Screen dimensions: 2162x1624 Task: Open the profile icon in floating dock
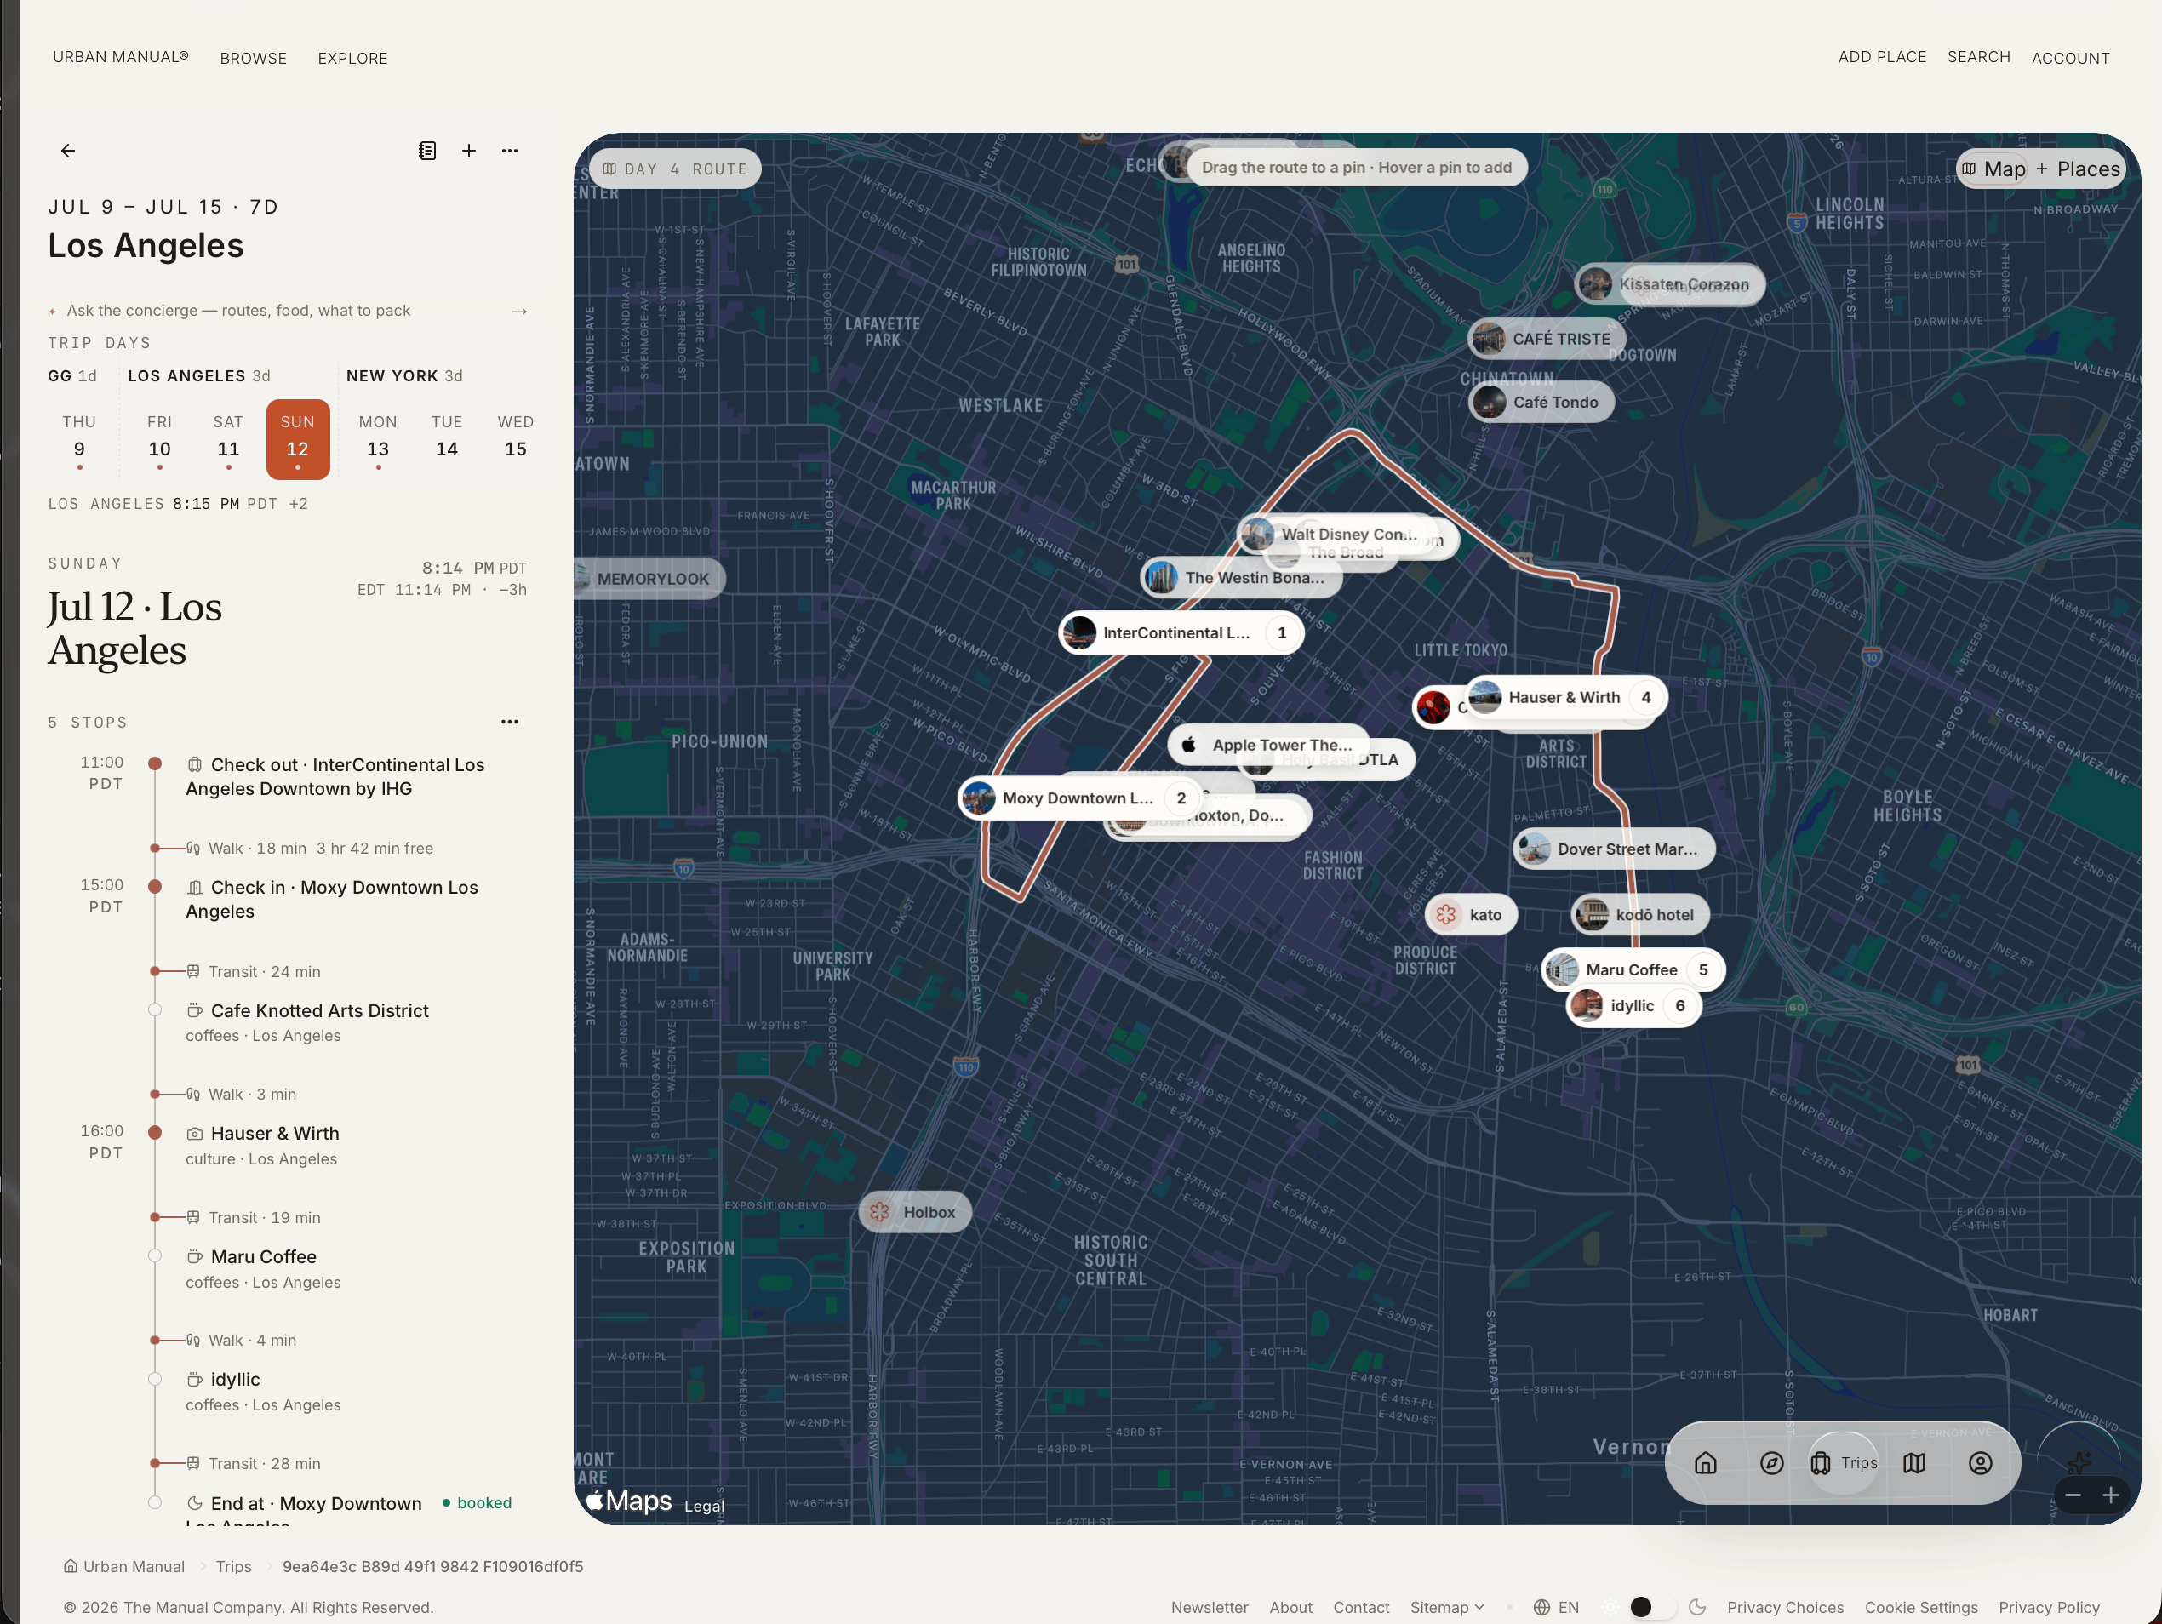click(1980, 1463)
